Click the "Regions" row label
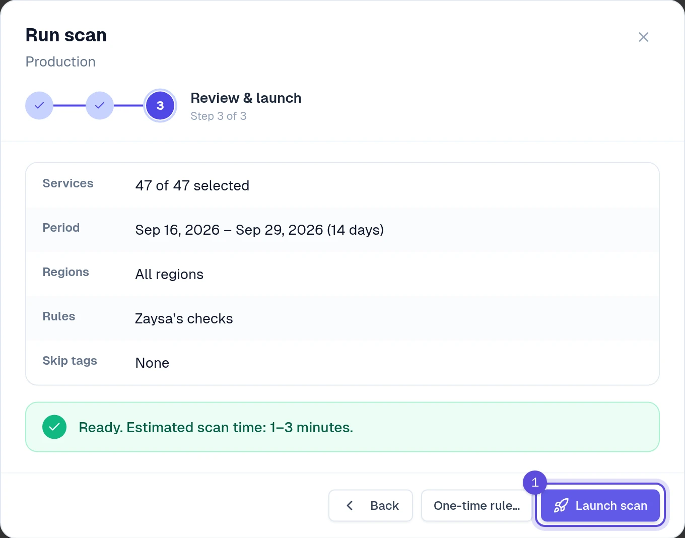The width and height of the screenshot is (685, 538). tap(65, 272)
